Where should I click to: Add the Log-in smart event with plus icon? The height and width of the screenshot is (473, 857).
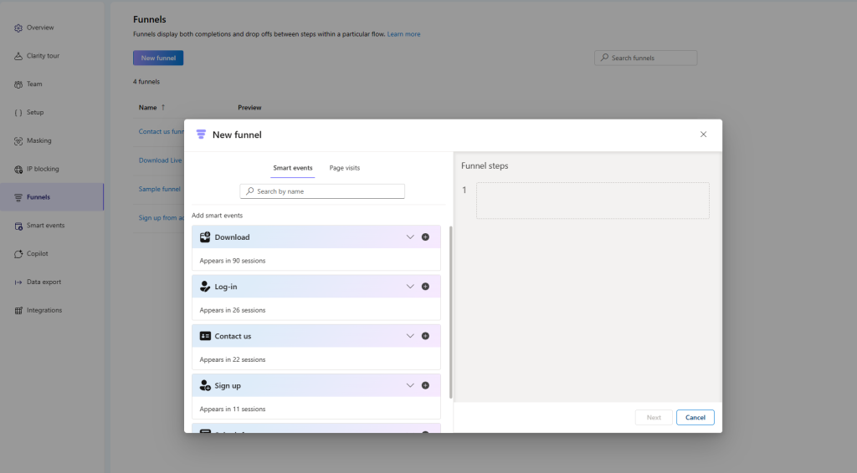point(425,287)
